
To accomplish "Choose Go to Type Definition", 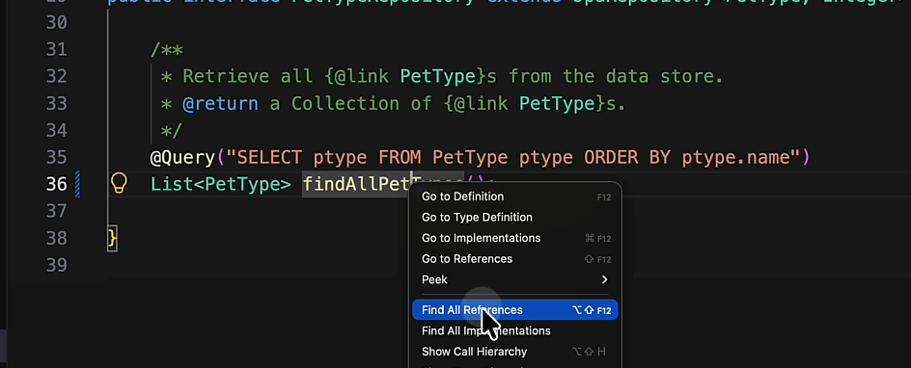I will (x=514, y=218).
